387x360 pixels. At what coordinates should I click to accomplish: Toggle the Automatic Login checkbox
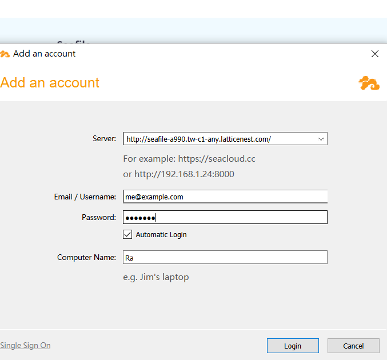point(127,234)
